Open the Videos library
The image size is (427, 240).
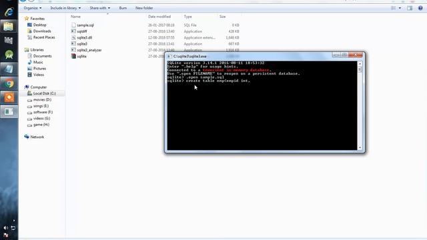tap(35, 75)
